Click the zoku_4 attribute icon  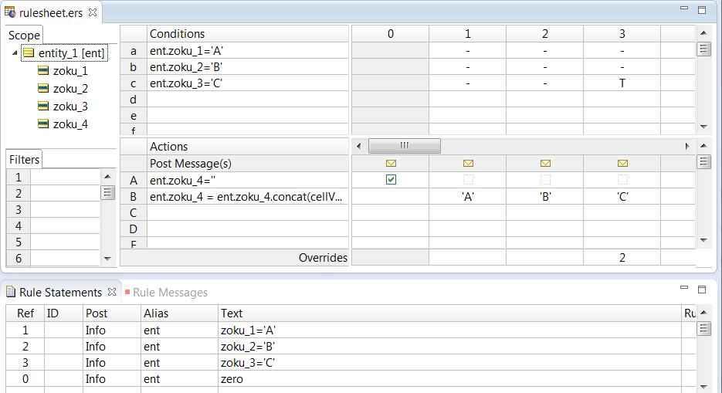click(x=43, y=124)
